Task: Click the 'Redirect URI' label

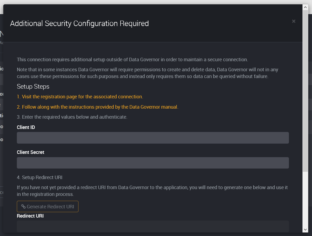Action: (30, 216)
